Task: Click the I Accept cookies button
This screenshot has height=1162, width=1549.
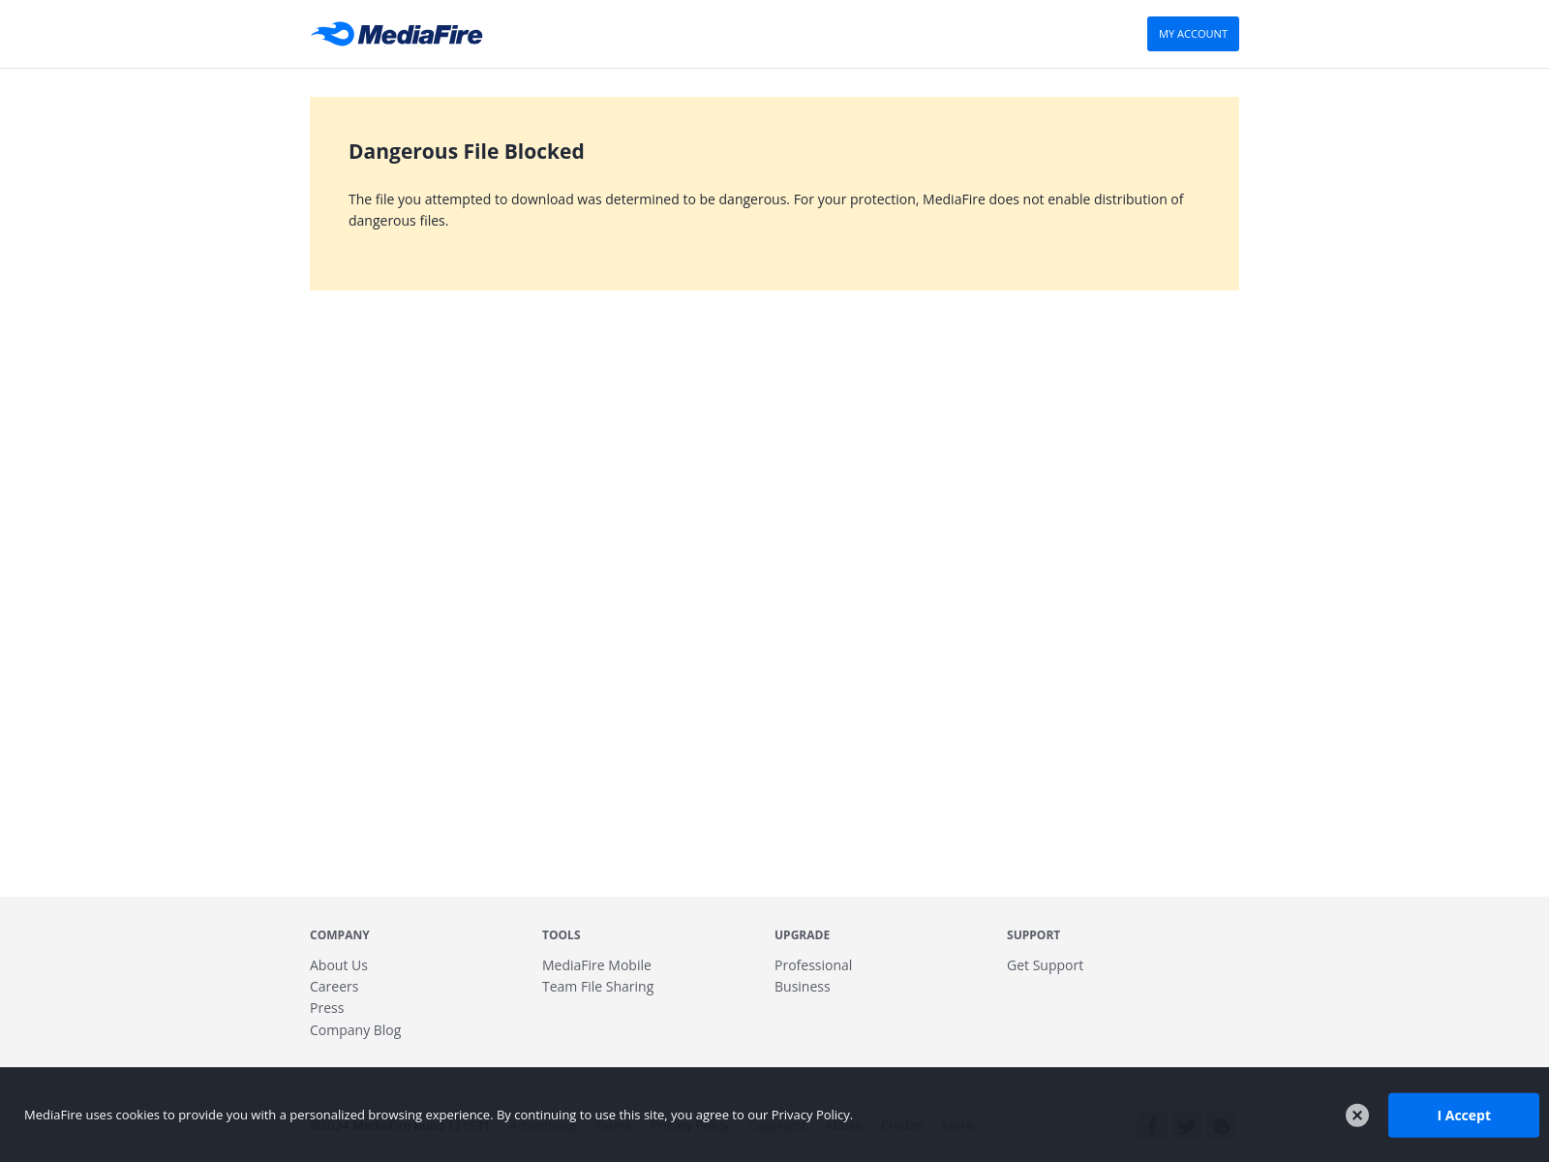Action: pos(1464,1116)
